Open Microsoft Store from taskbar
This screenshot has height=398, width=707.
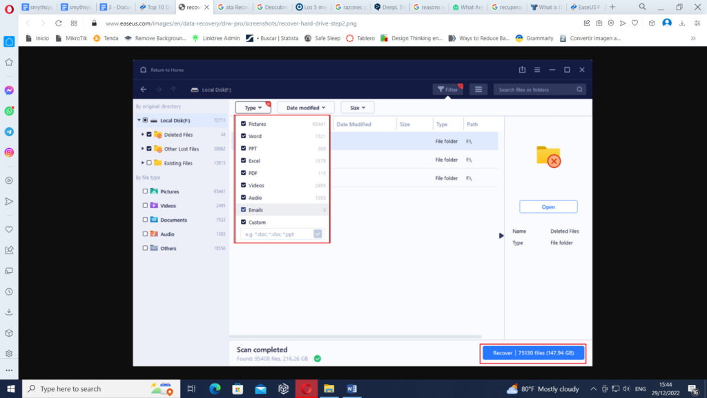point(238,388)
